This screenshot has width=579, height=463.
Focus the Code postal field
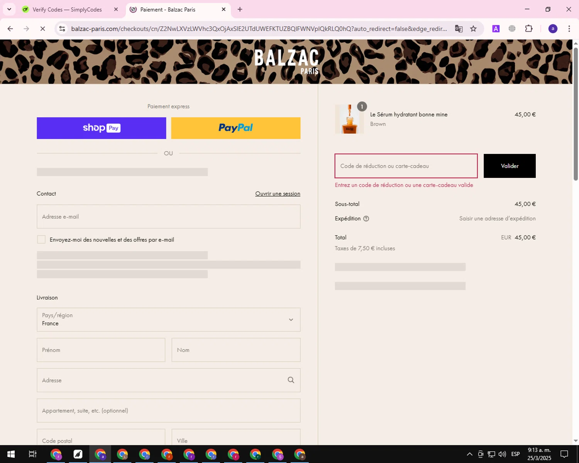point(101,437)
